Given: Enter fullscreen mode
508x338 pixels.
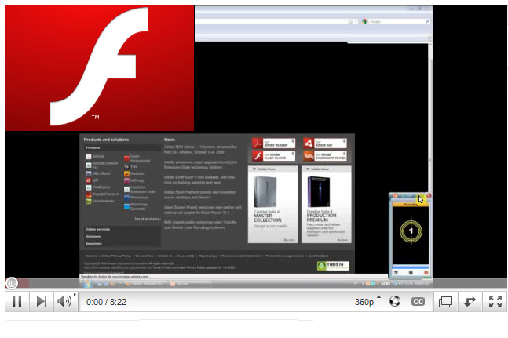Looking at the screenshot, I should (495, 302).
